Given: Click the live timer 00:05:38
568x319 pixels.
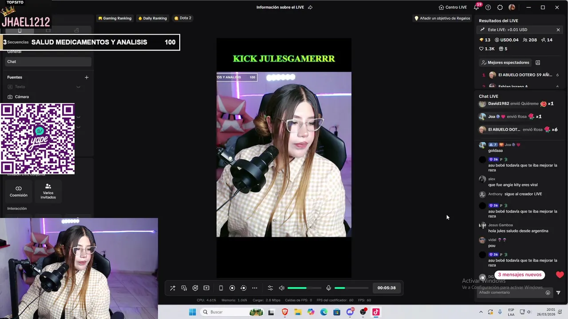Looking at the screenshot, I should point(387,288).
